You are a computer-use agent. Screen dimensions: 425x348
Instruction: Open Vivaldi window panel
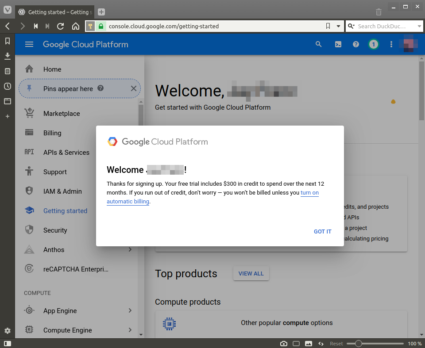(8, 101)
